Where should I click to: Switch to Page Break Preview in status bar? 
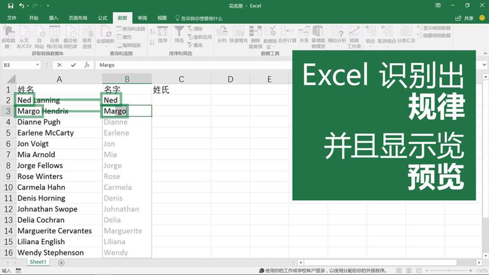point(419,270)
